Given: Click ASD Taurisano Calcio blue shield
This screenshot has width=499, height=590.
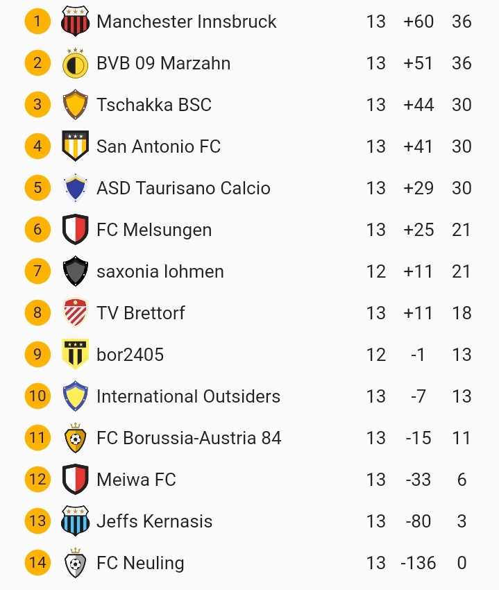Looking at the screenshot, I should (x=75, y=188).
